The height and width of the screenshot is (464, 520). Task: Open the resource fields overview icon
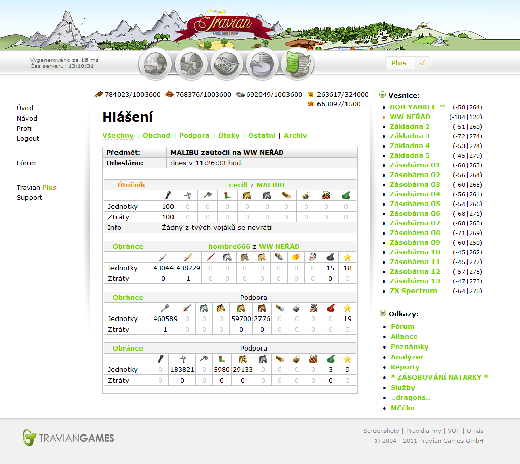[155, 64]
